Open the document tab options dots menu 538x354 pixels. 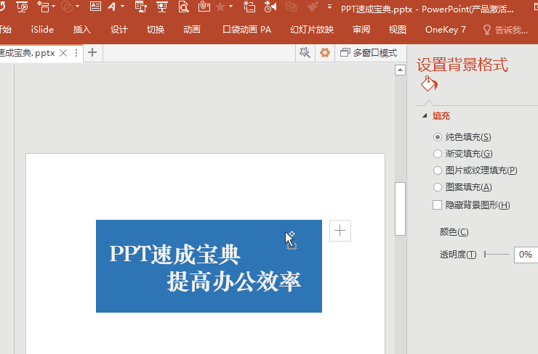[x=76, y=53]
